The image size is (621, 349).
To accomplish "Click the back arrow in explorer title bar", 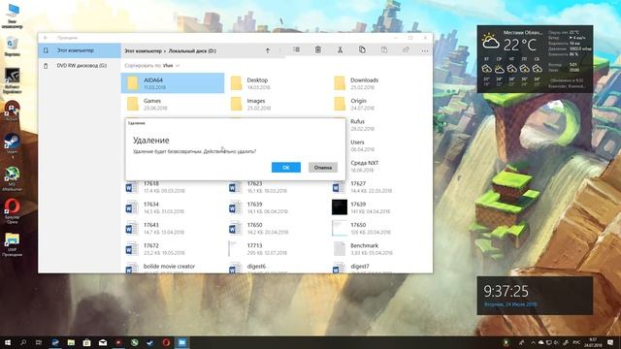I will 46,38.
